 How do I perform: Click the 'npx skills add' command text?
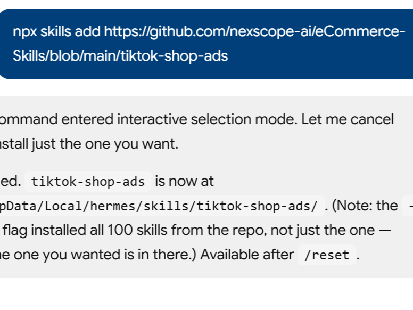[x=56, y=32]
